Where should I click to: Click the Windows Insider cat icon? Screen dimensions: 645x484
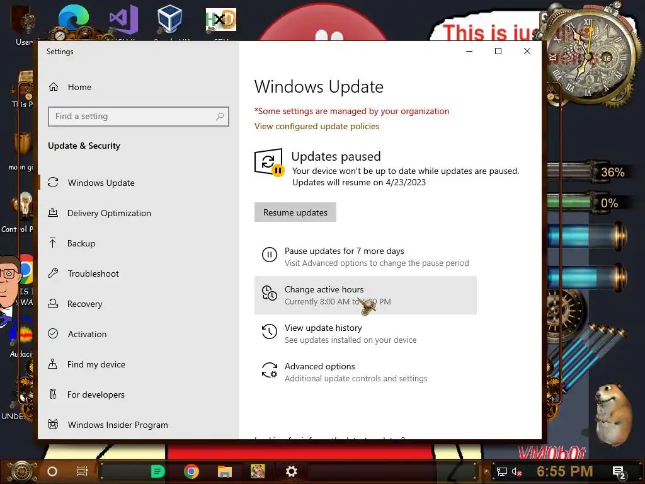(53, 424)
